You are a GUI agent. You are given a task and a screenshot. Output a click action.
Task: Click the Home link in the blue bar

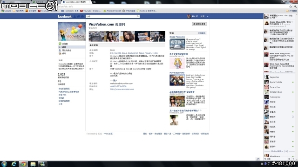click(203, 17)
